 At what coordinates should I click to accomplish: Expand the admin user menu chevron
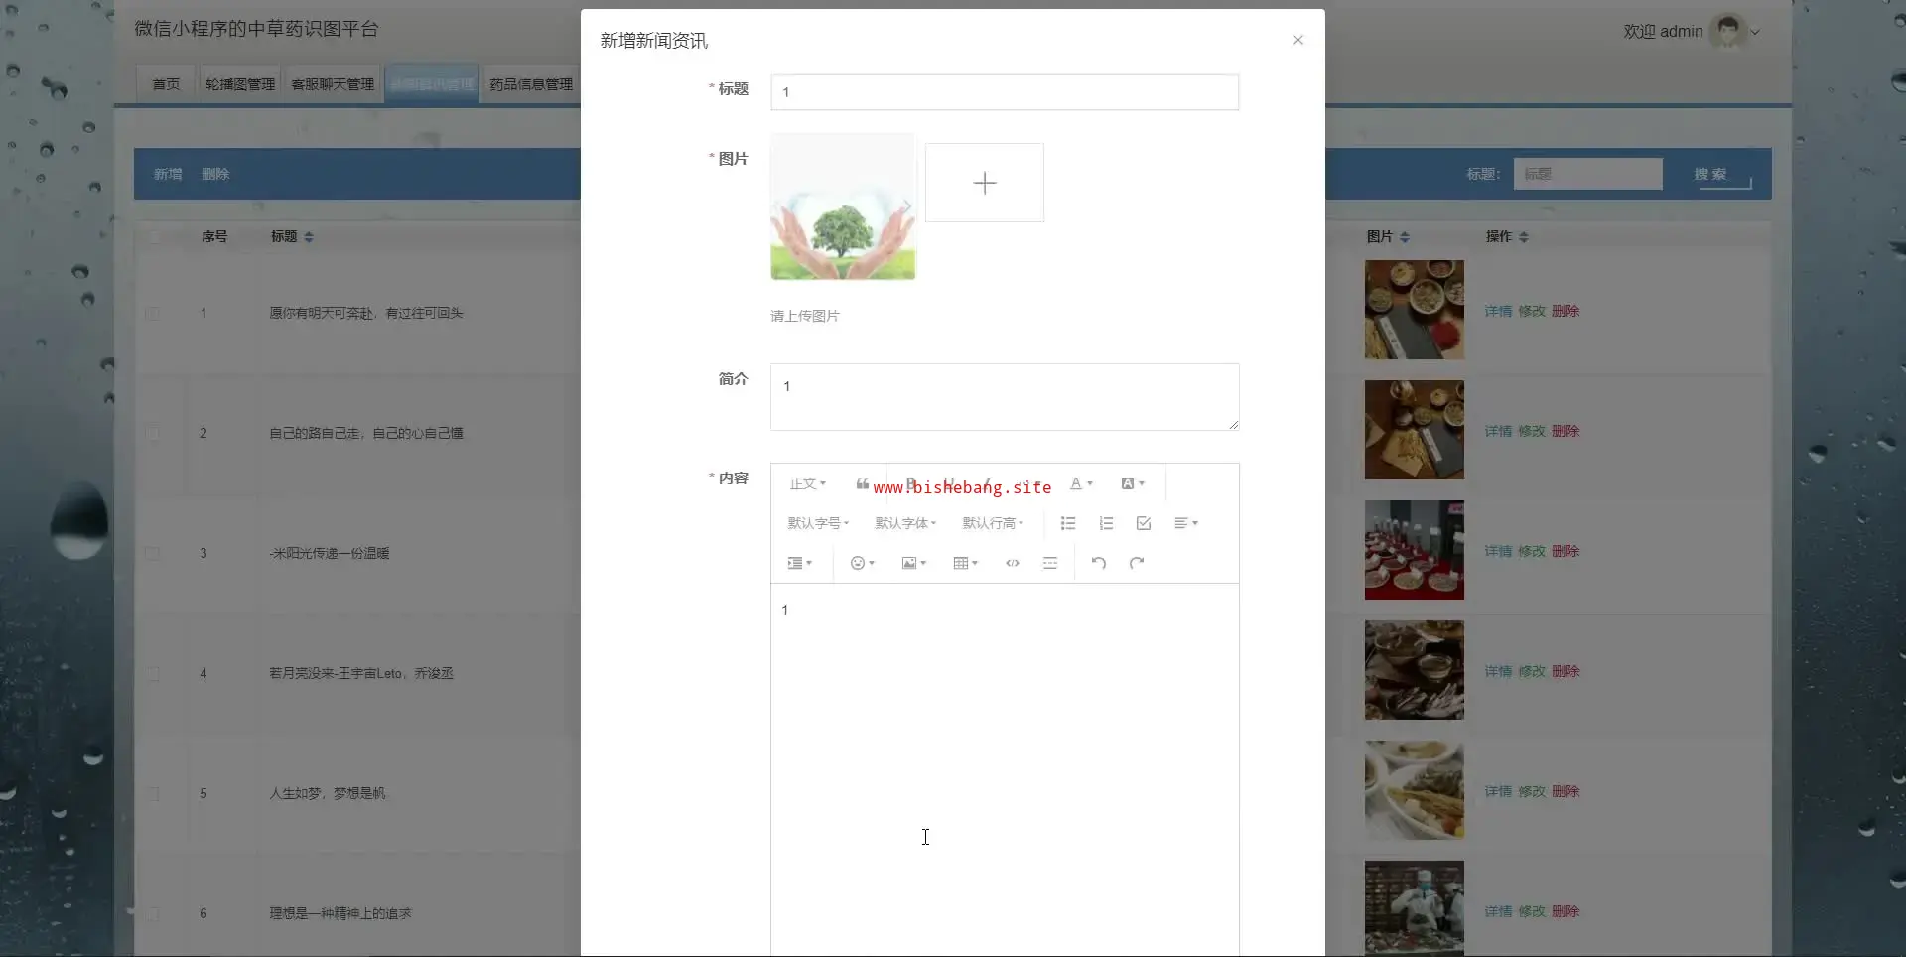(1755, 32)
